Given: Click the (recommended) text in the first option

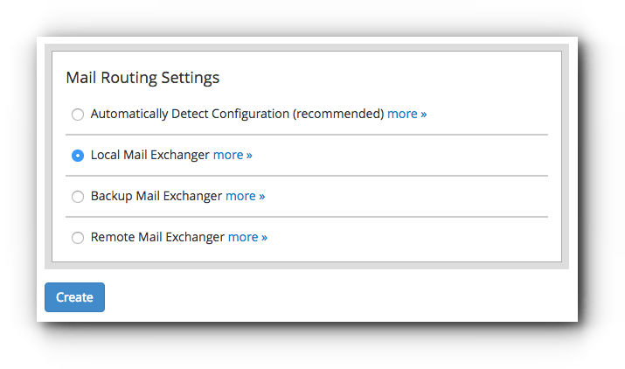Looking at the screenshot, I should tap(338, 114).
